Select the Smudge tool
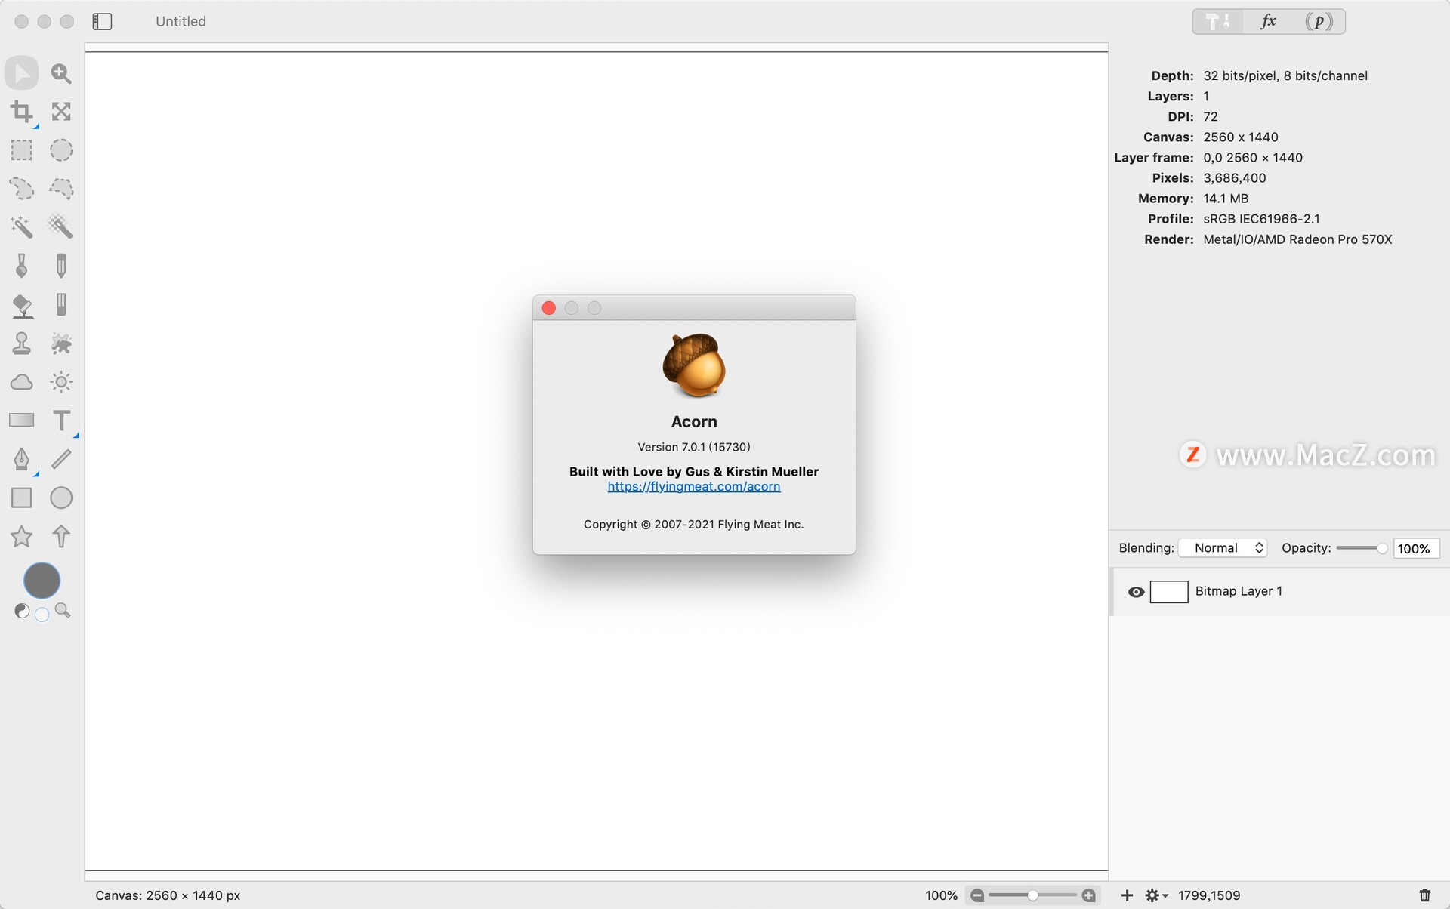The image size is (1450, 909). point(61,344)
